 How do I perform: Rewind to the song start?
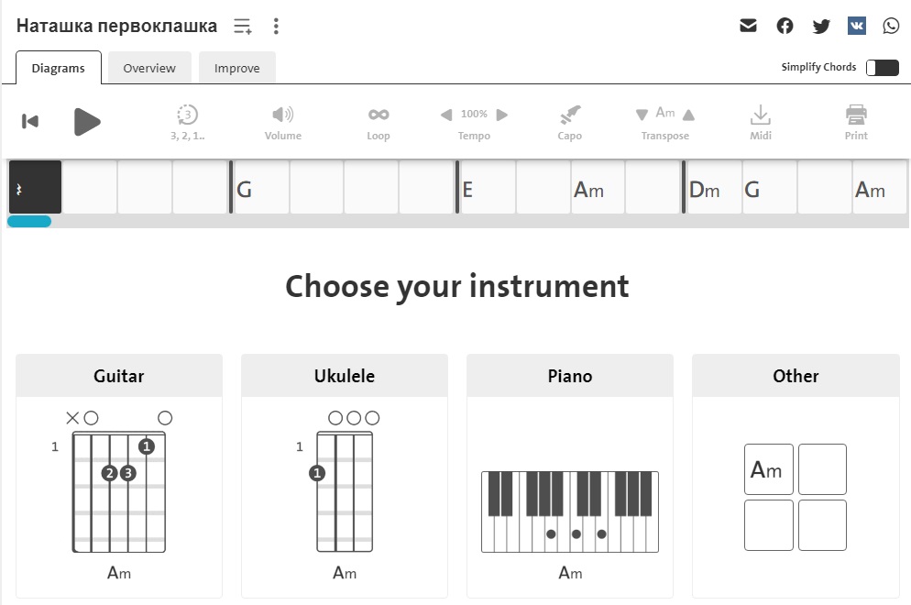pyautogui.click(x=30, y=121)
